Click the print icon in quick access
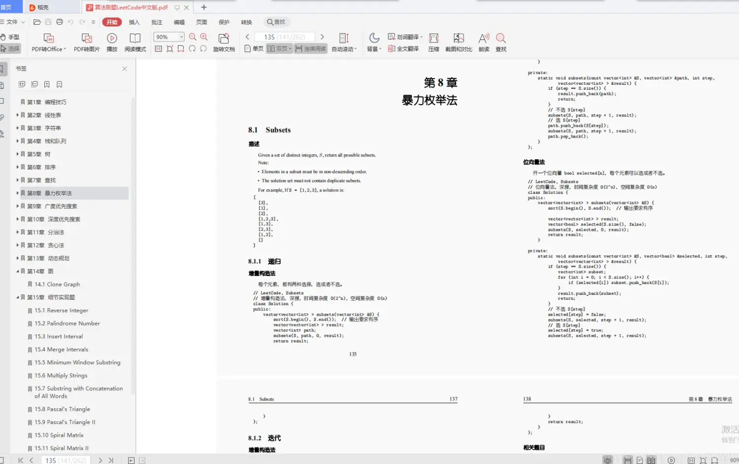The image size is (739, 464). tap(60, 22)
